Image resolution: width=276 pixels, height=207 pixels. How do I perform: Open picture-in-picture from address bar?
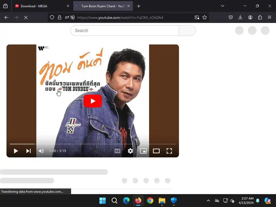197,18
